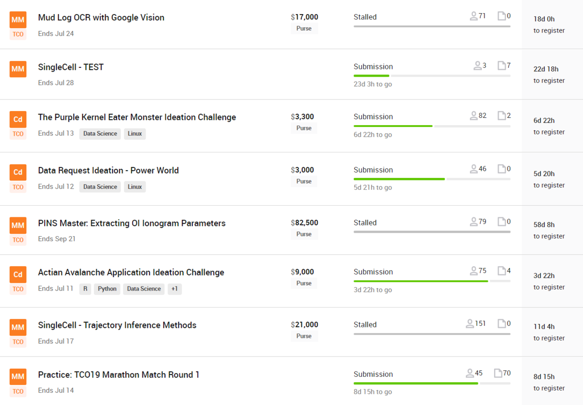
Task: Click the $82,500 purse for PINS Master
Action: point(304,223)
